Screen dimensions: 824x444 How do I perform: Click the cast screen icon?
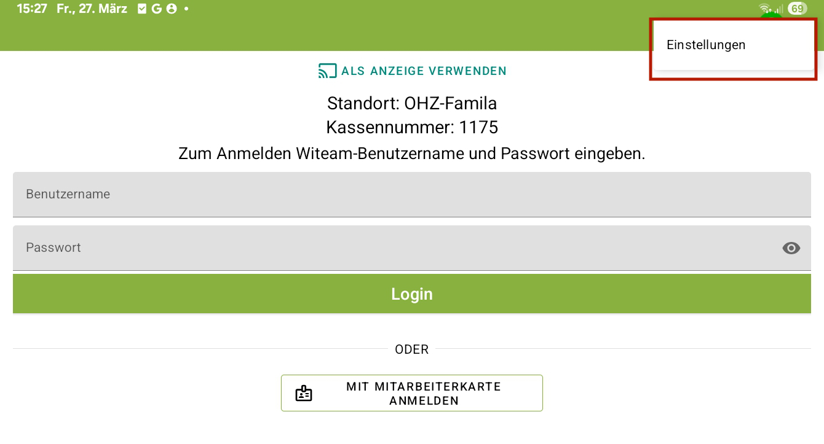(x=327, y=71)
